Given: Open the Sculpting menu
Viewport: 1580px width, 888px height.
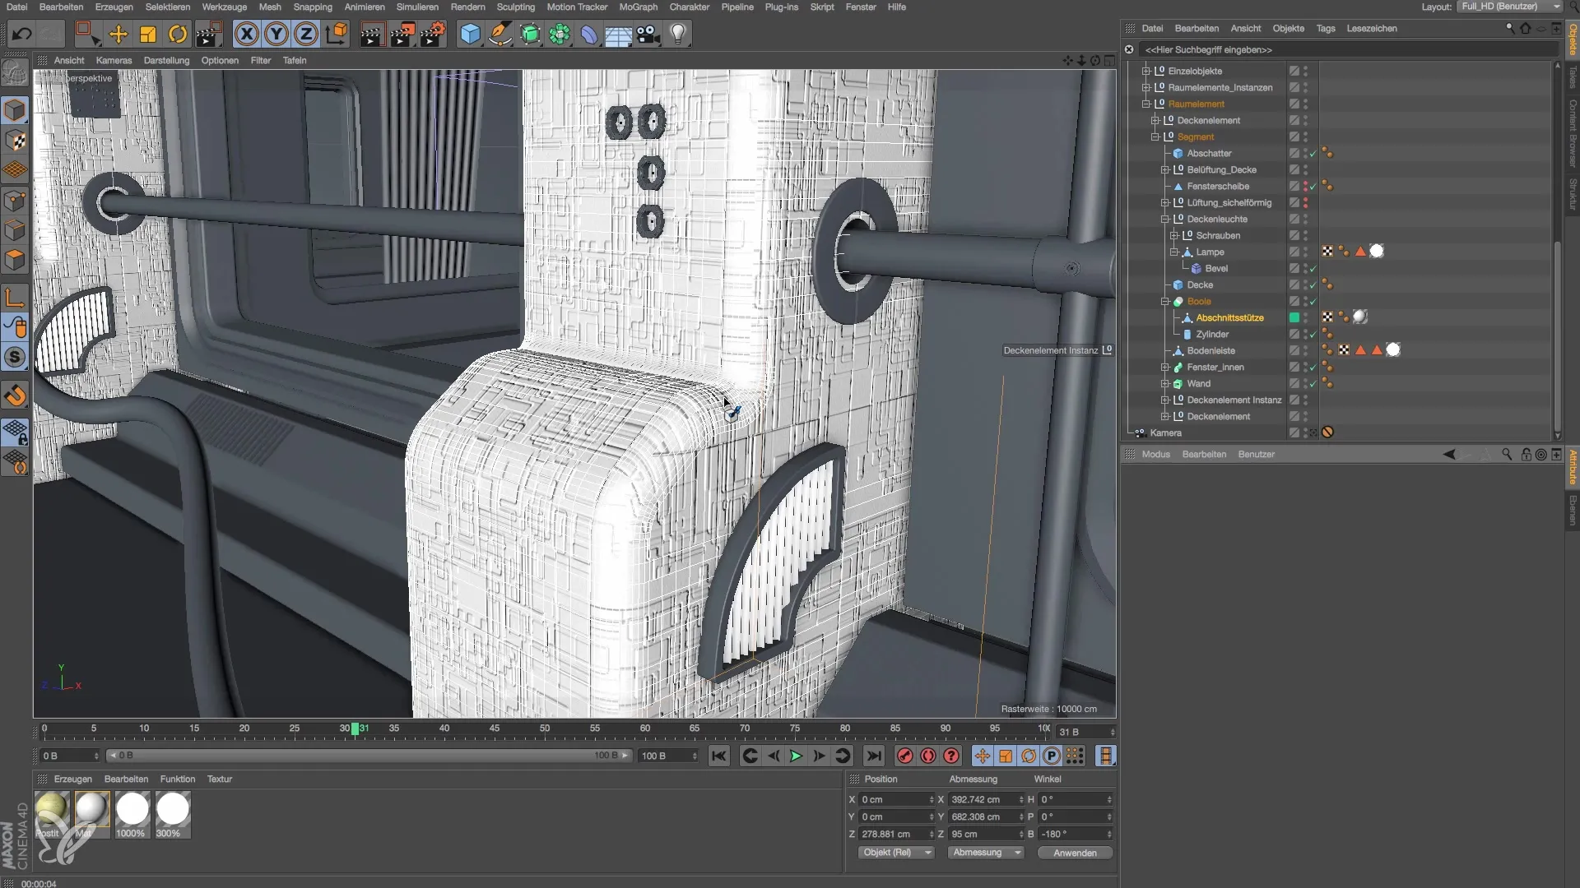Looking at the screenshot, I should pos(516,7).
